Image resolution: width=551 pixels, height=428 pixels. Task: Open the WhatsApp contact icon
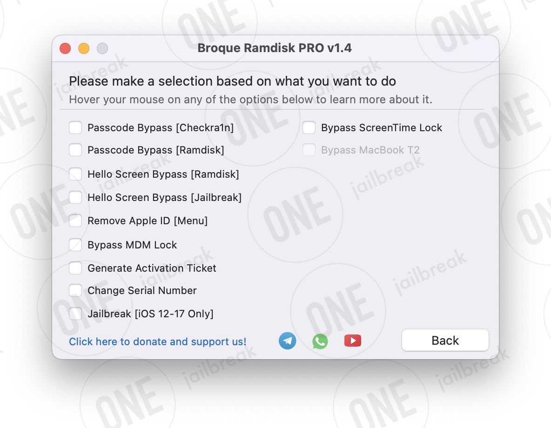(x=320, y=341)
